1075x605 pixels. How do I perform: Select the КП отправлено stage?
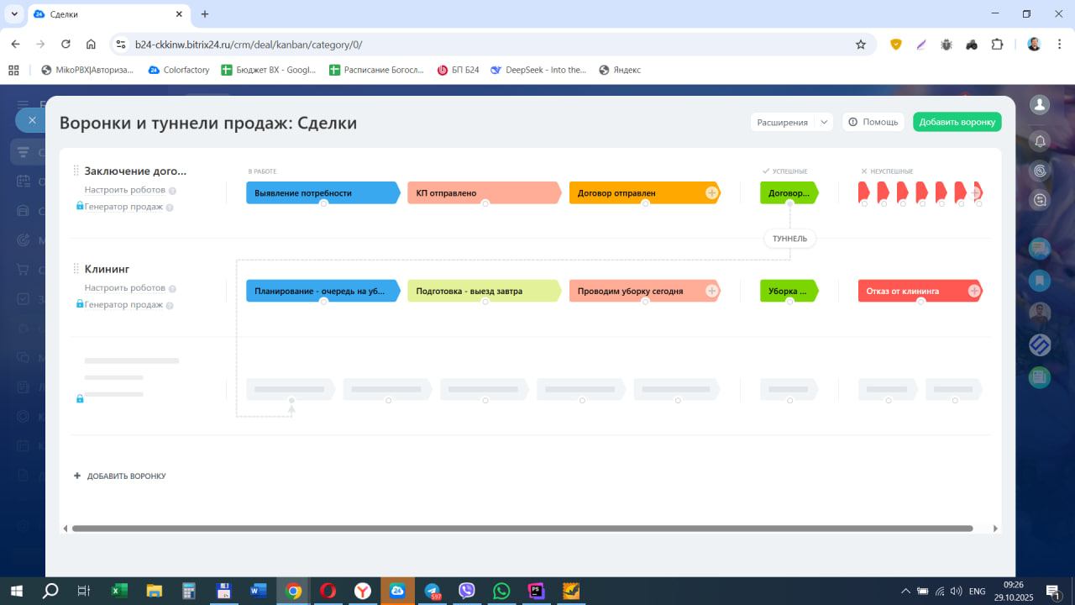click(x=485, y=192)
